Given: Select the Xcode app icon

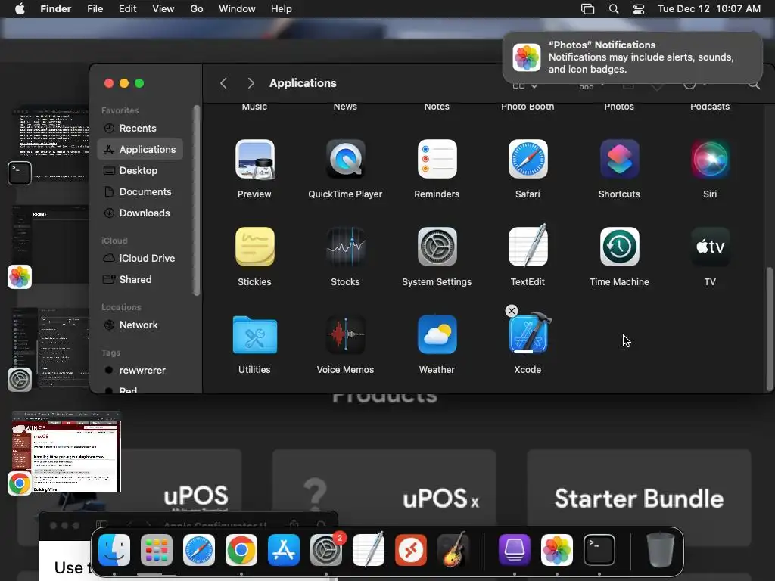Looking at the screenshot, I should click(x=530, y=334).
